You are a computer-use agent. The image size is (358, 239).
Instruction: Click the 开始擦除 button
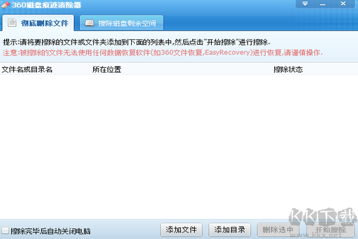pyautogui.click(x=331, y=230)
